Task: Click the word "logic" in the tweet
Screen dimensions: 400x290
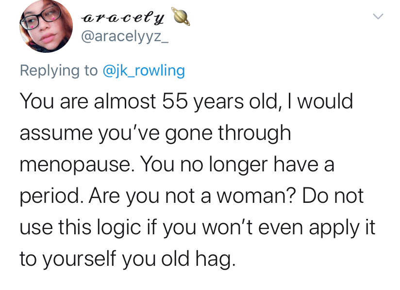Action: click(x=117, y=228)
